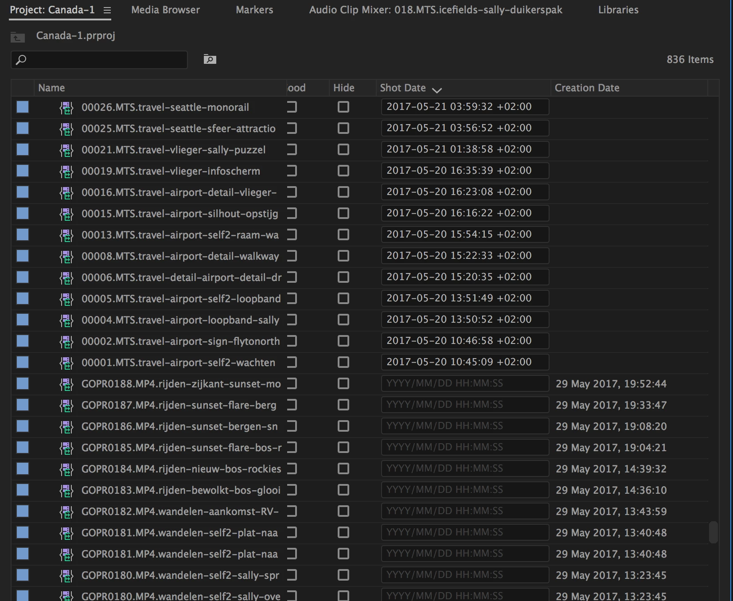Toggle Hide checkbox for 00016.MTS.travel-airport-detail-vlieger
Viewport: 733px width, 601px height.
(x=343, y=192)
